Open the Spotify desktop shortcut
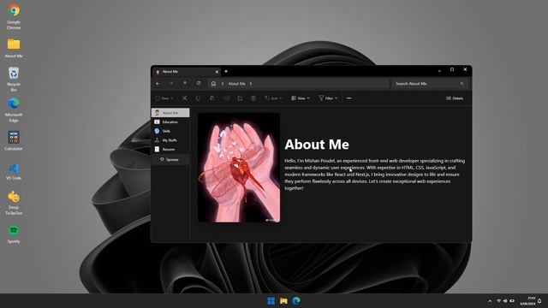This screenshot has height=308, width=548. tap(14, 234)
